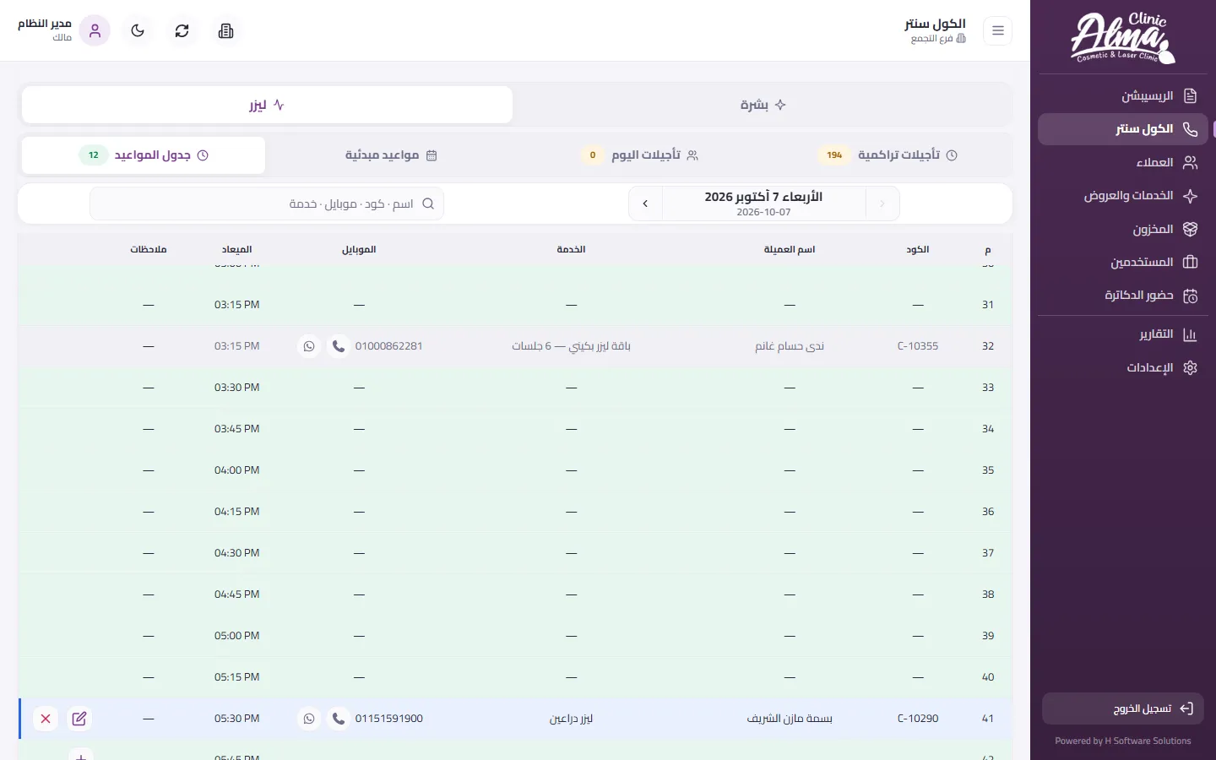This screenshot has width=1216, height=760.
Task: Click Powered by H Software Solutions text
Action: point(1123,741)
